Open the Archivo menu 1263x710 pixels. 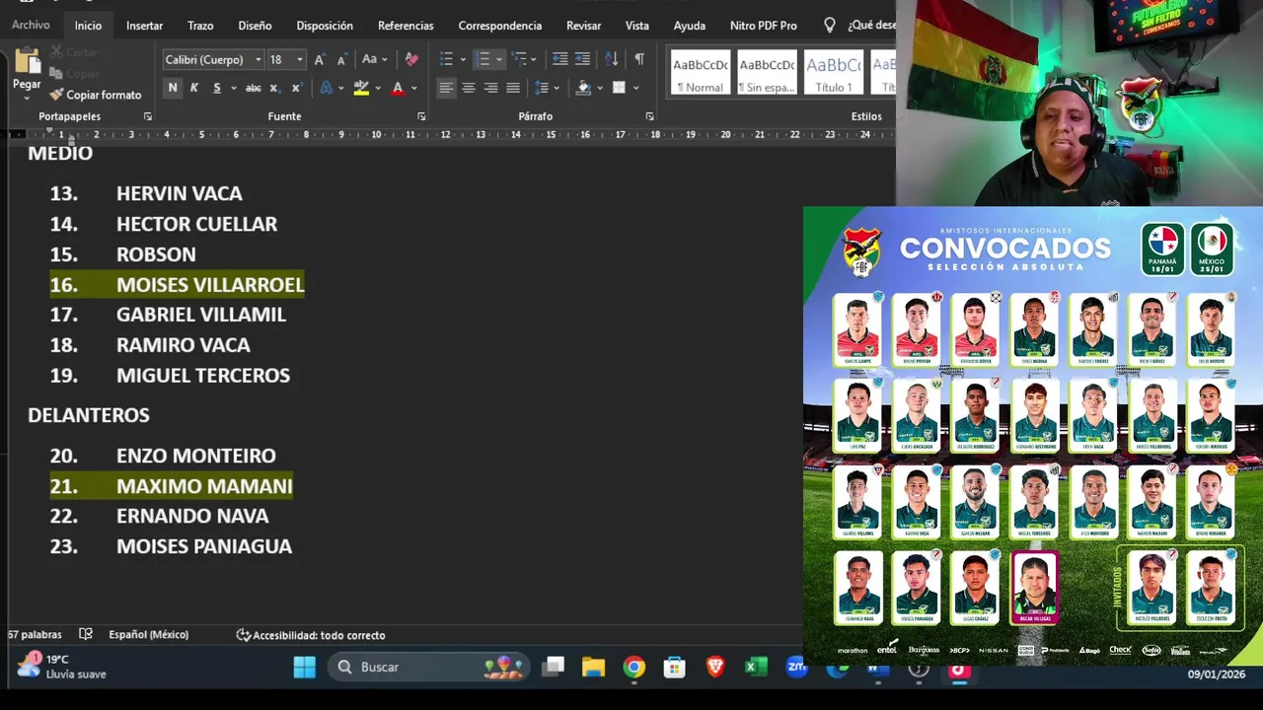coord(31,26)
